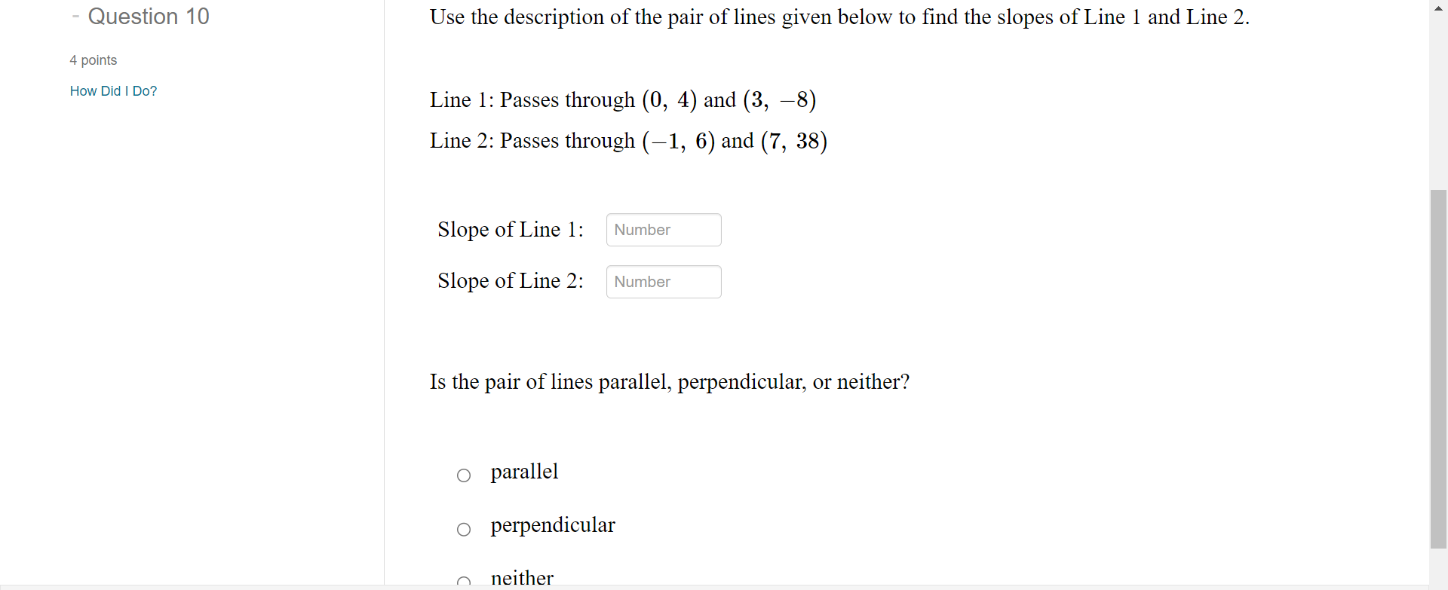Click the "Slope of Line 2:" label
The image size is (1448, 590).
tap(511, 281)
